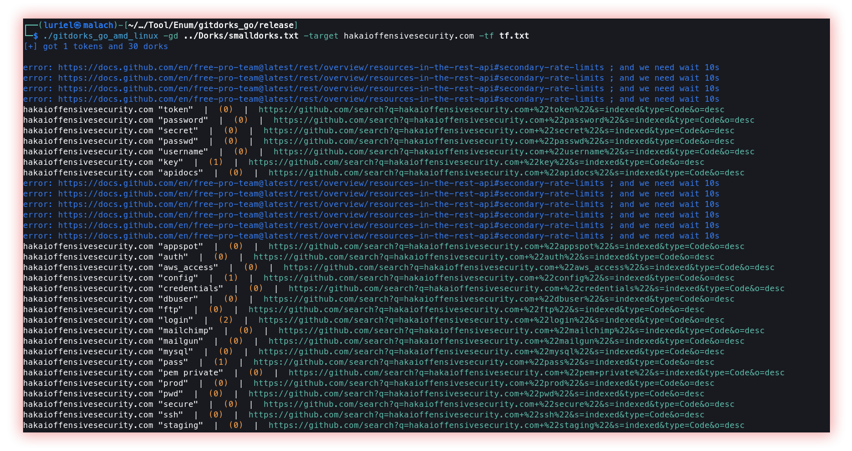Viewport: 852px width, 451px height.
Task: Open the GitHub search link for "secure"
Action: pos(499,404)
